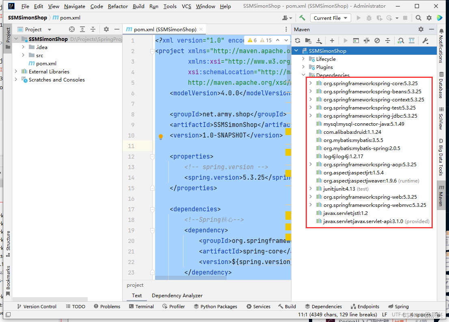Viewport: 449px width, 322px height.
Task: Open Endpoints tool window
Action: point(365,307)
